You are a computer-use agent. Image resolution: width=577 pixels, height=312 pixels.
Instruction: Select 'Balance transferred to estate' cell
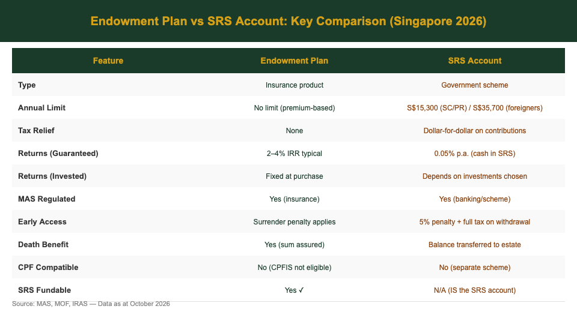(x=475, y=244)
